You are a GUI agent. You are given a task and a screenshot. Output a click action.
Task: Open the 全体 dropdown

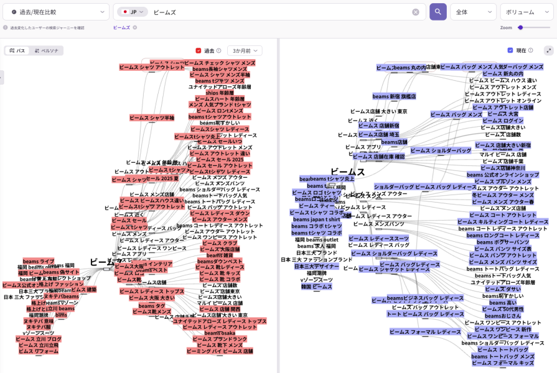(474, 12)
